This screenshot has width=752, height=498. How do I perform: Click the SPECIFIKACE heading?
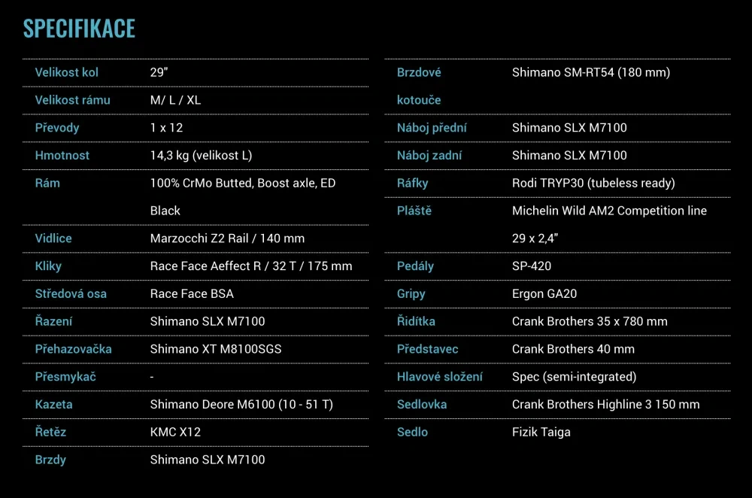79,29
